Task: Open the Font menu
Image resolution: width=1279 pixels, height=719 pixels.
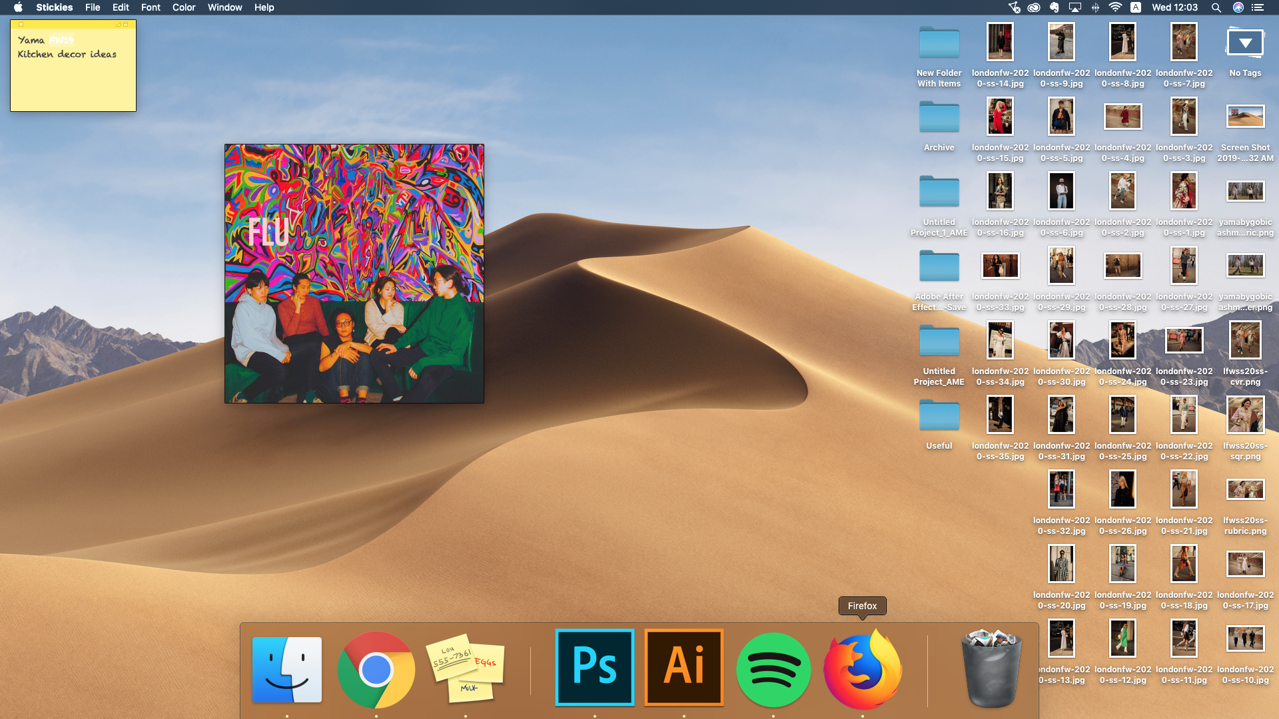Action: pyautogui.click(x=151, y=7)
